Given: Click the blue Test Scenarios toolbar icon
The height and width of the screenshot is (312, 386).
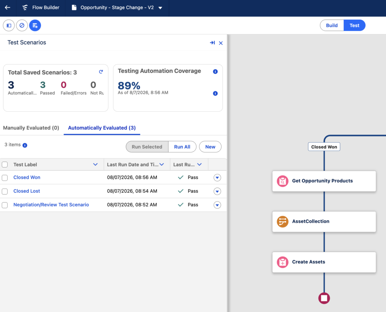Looking at the screenshot, I should click(x=35, y=25).
